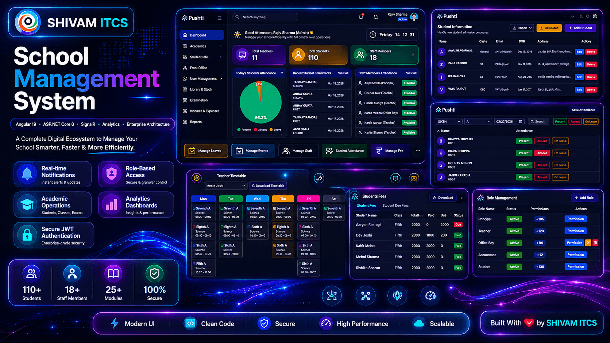
Task: Click the Scalable cloud icon
Action: click(419, 323)
